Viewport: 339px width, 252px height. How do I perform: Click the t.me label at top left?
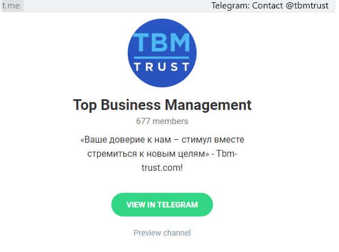tap(11, 6)
